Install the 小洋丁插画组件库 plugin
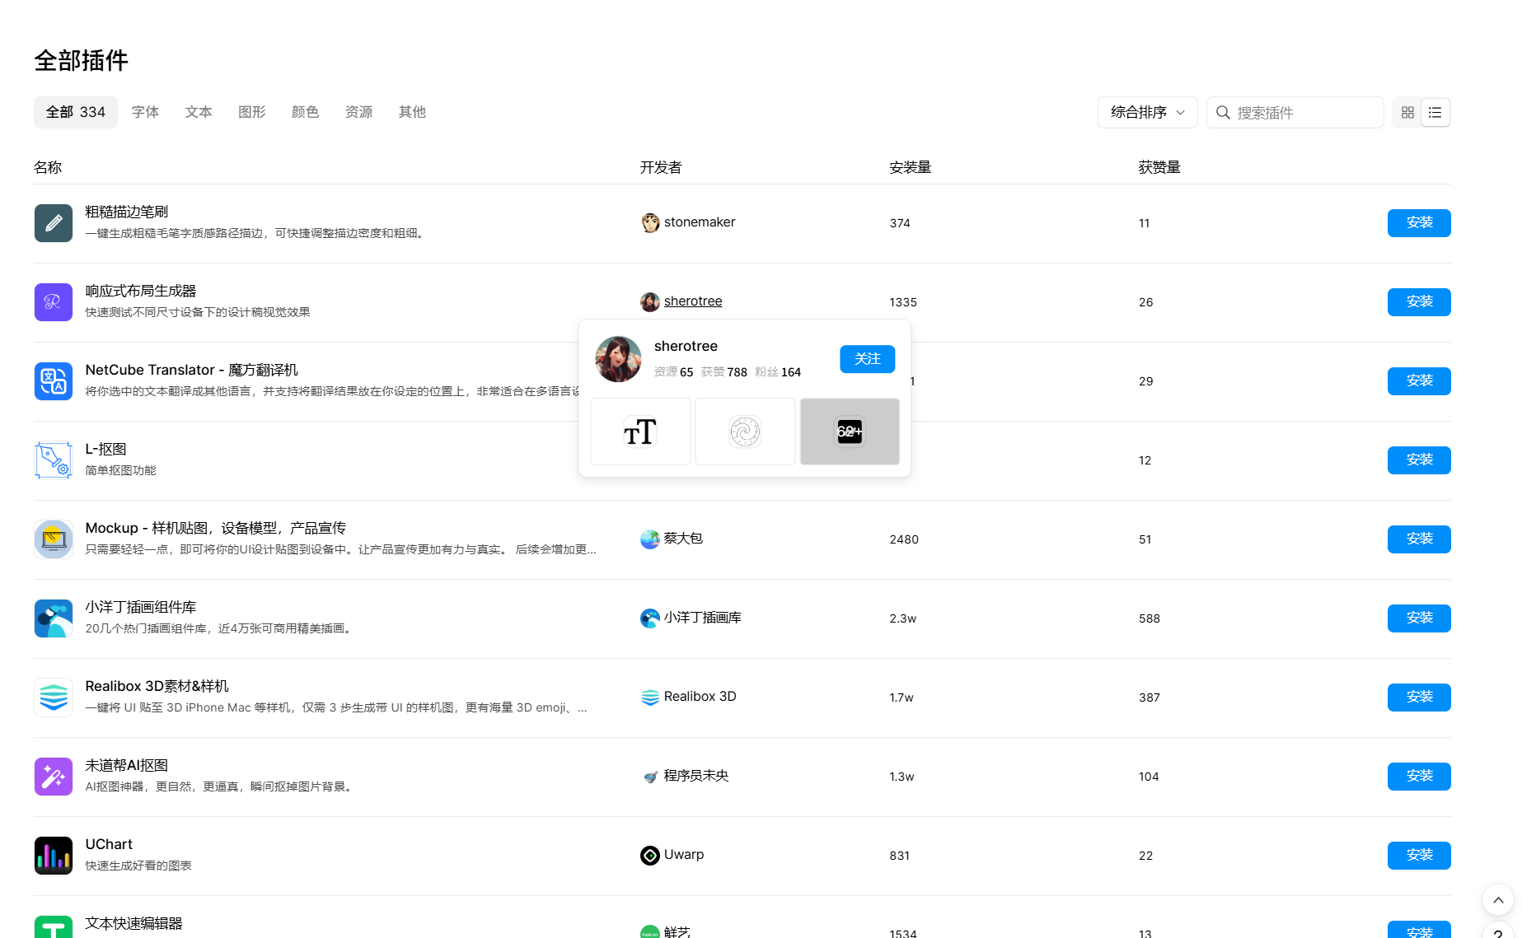 coord(1418,618)
